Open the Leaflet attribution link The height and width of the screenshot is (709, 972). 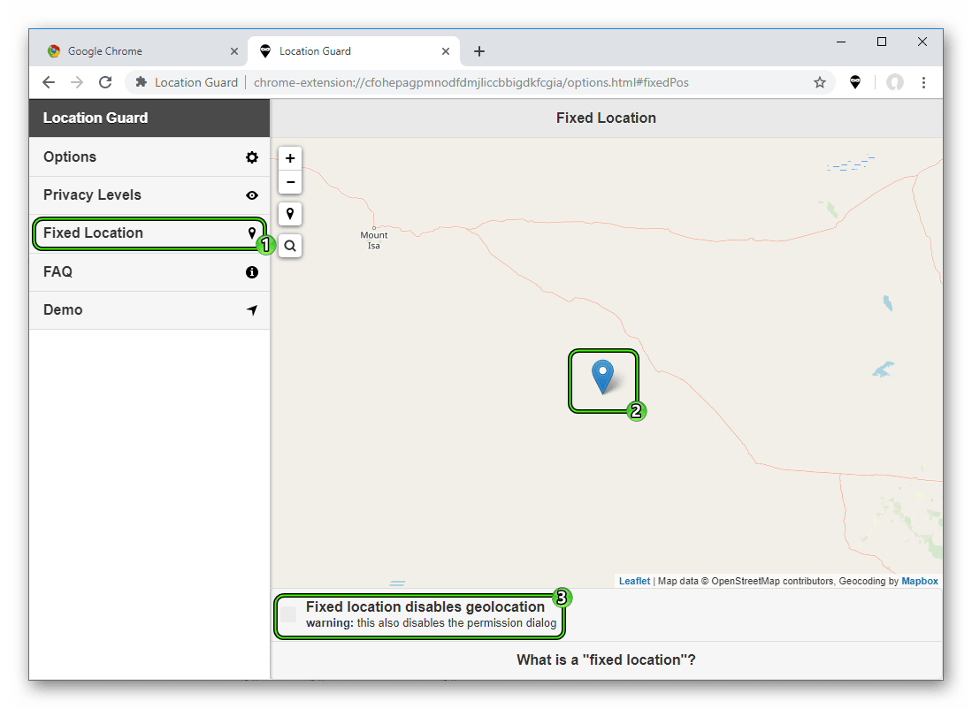pos(634,582)
